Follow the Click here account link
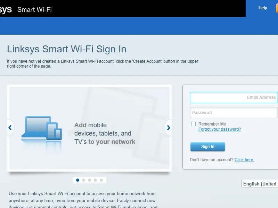 (x=244, y=160)
